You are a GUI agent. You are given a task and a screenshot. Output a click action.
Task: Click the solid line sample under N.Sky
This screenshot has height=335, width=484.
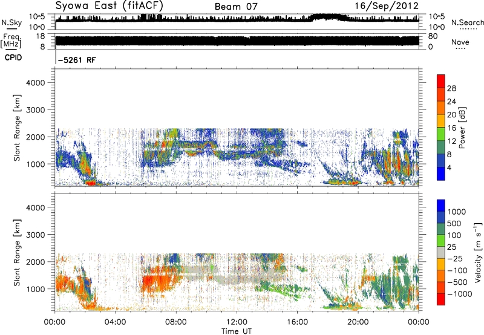pyautogui.click(x=11, y=29)
